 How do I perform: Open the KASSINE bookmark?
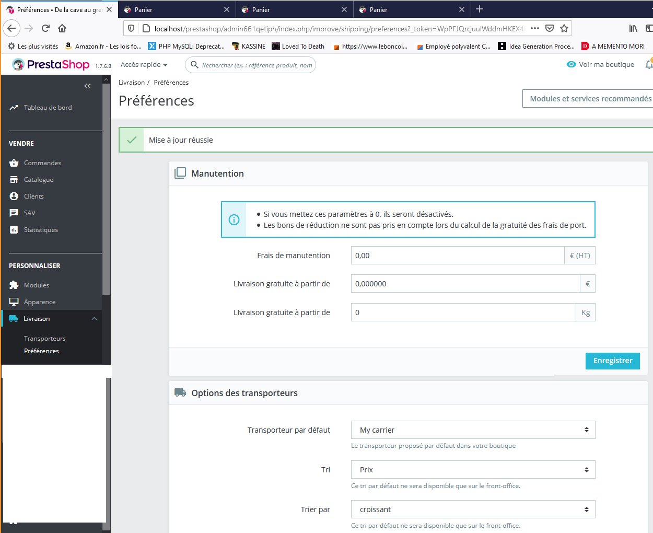249,46
